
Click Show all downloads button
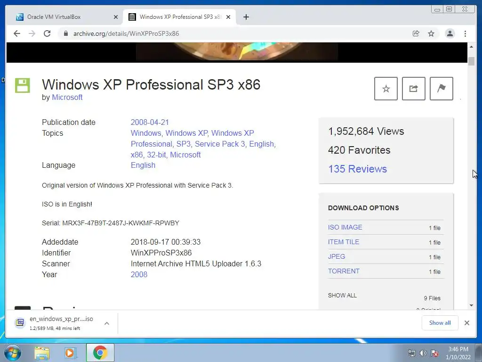tap(440, 322)
